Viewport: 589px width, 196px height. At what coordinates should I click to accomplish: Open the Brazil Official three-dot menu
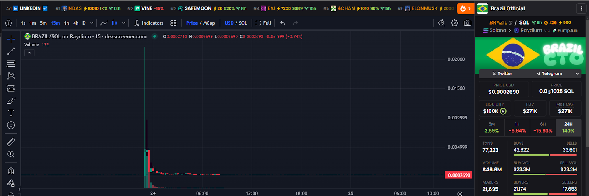(581, 8)
